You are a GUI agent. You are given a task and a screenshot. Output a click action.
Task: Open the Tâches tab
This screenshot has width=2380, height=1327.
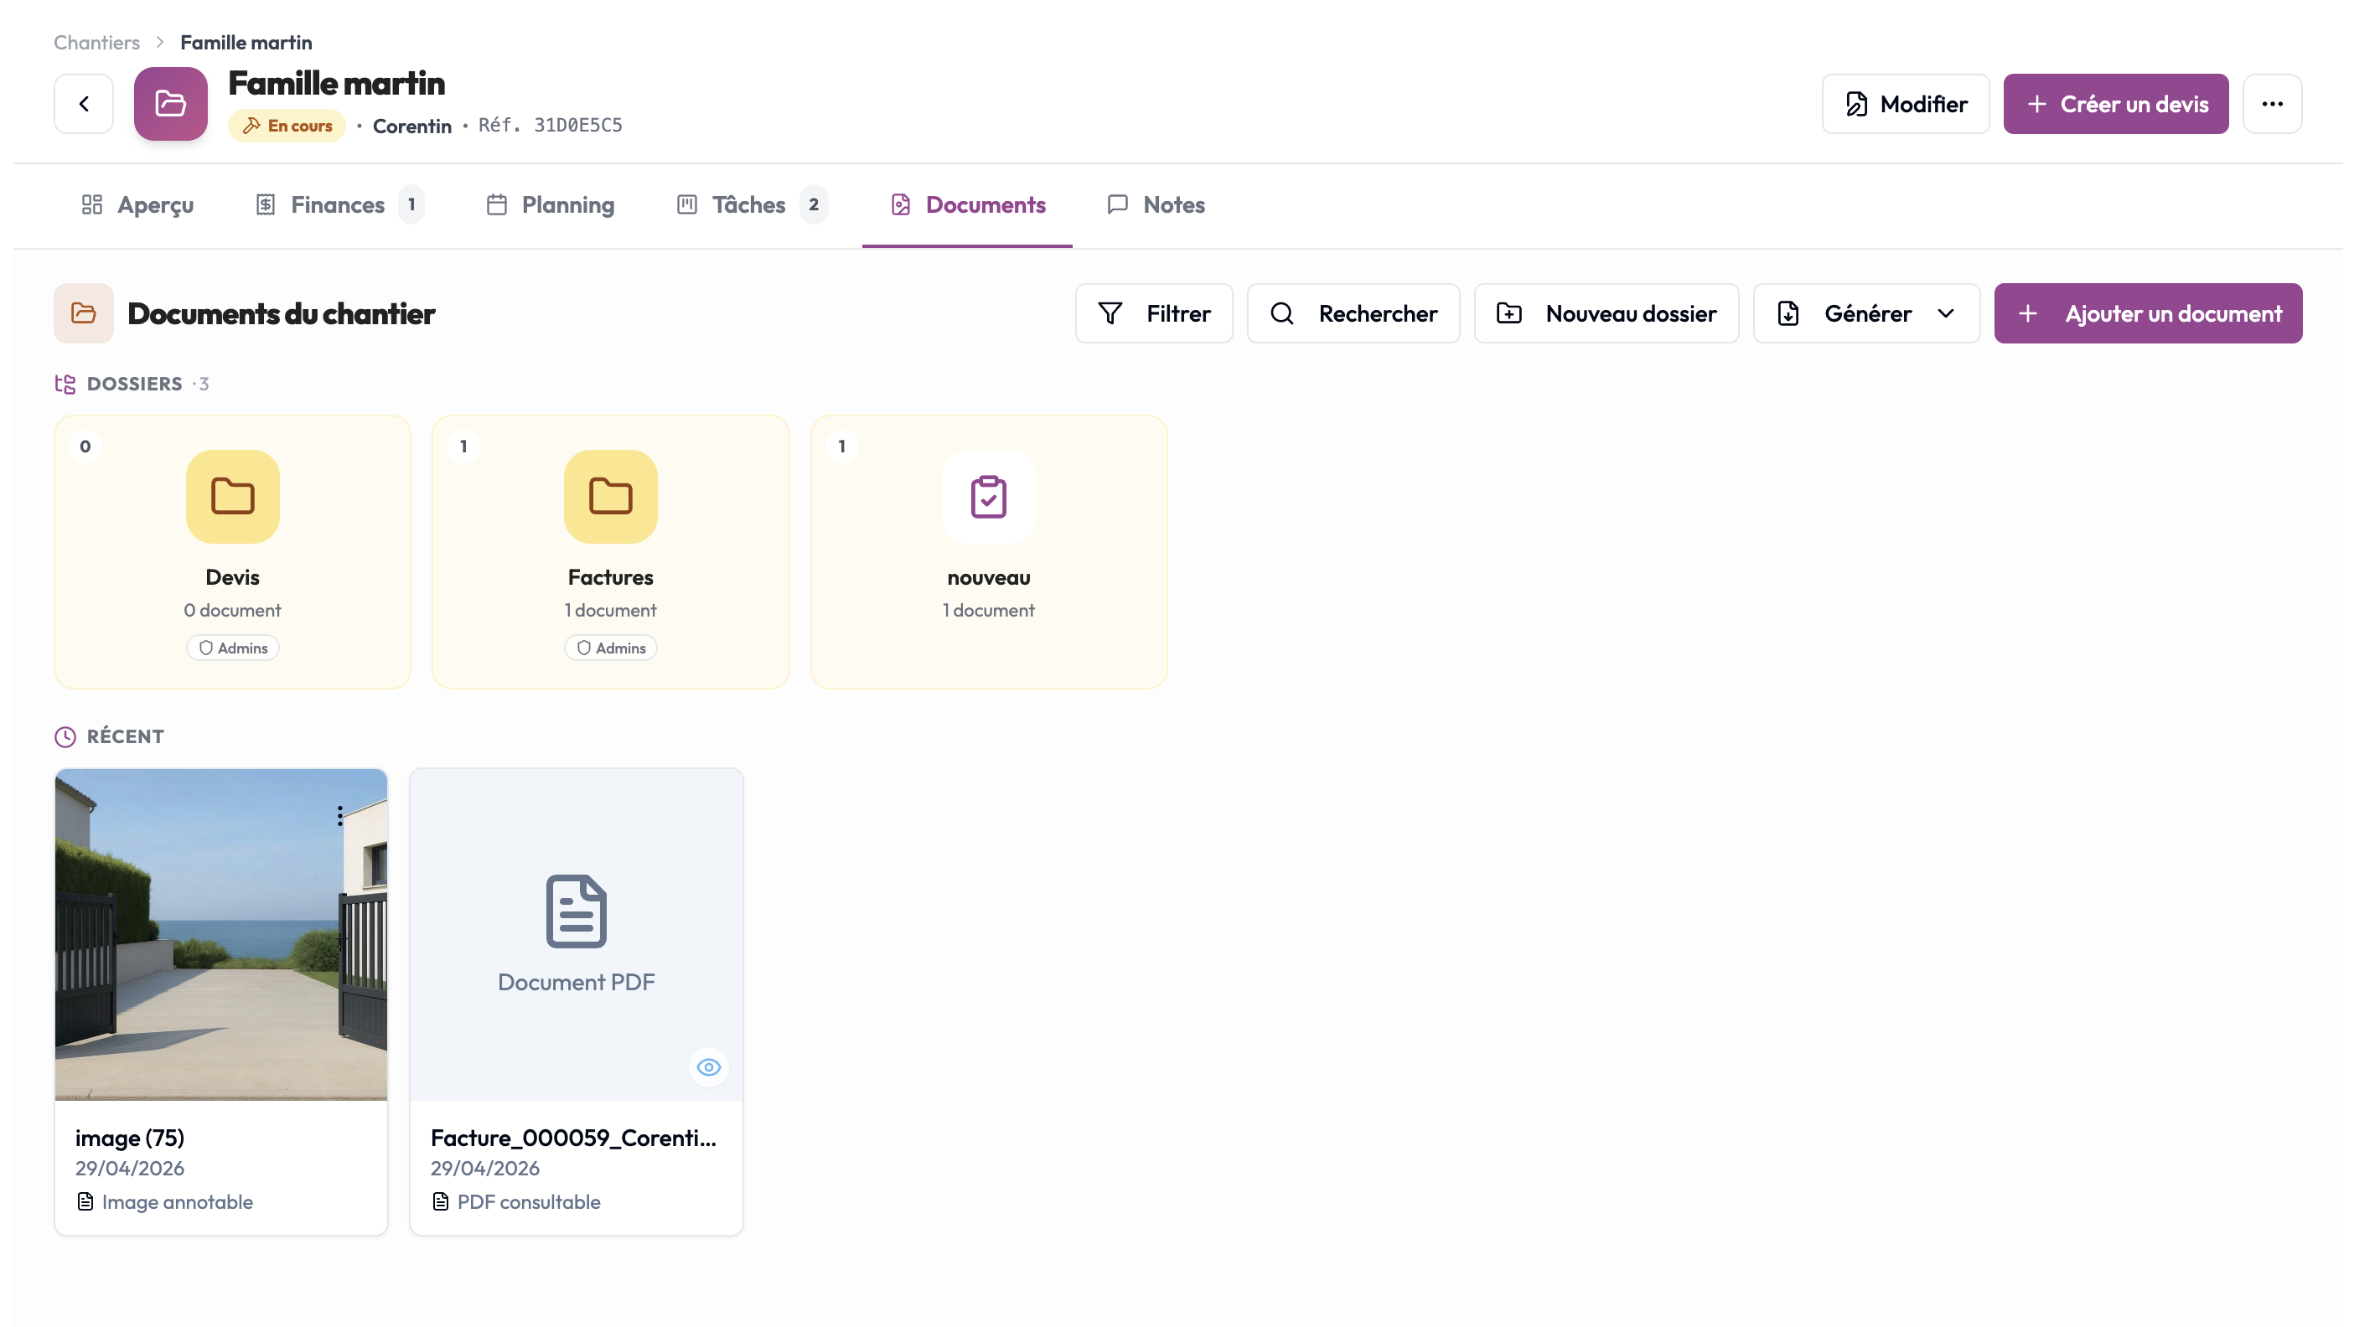coord(752,205)
